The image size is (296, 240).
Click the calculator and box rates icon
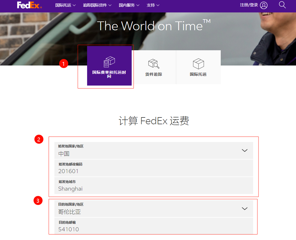[109, 62]
